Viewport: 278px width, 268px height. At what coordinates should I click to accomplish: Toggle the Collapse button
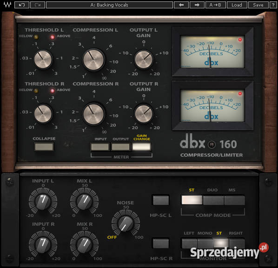(x=44, y=147)
